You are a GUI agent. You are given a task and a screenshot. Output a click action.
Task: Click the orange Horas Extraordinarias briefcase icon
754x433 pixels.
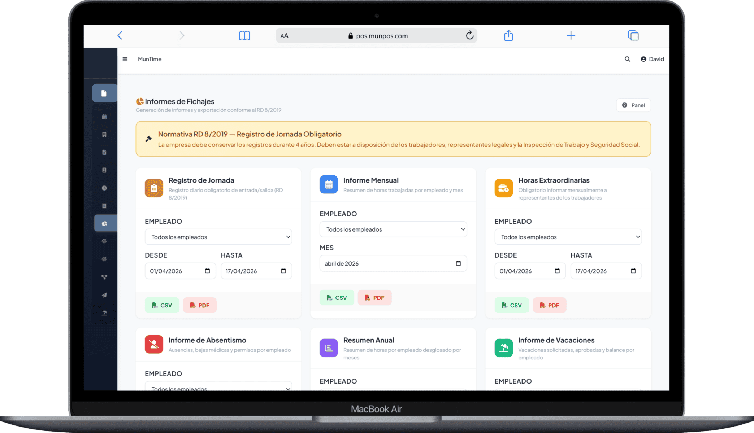click(x=504, y=188)
